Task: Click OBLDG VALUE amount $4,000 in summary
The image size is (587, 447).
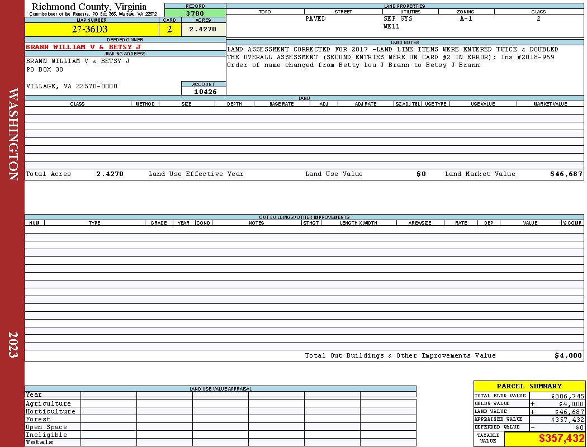Action: pyautogui.click(x=571, y=404)
